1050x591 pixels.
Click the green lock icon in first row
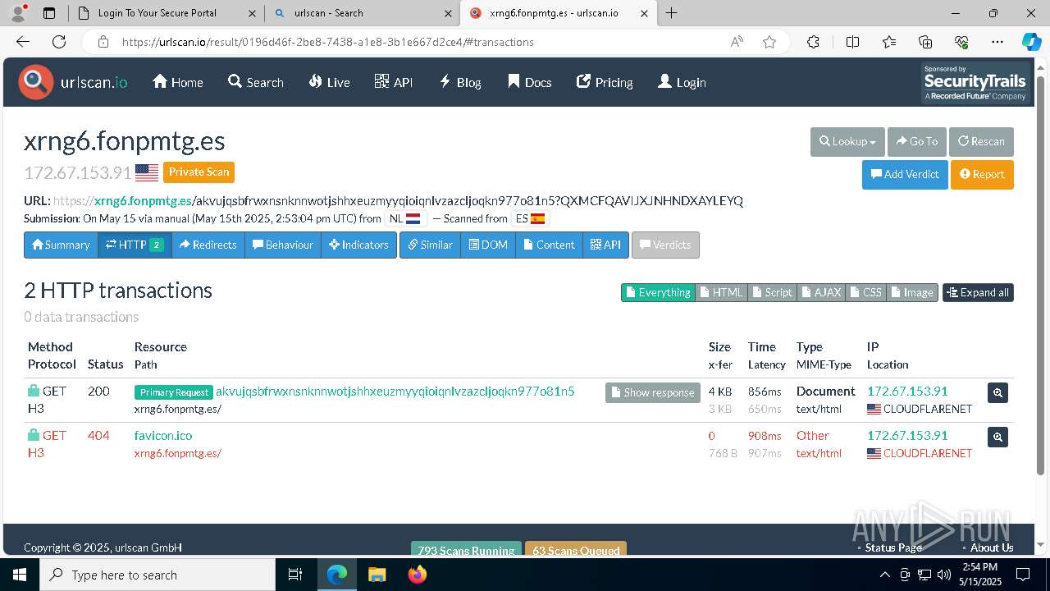[x=34, y=391]
